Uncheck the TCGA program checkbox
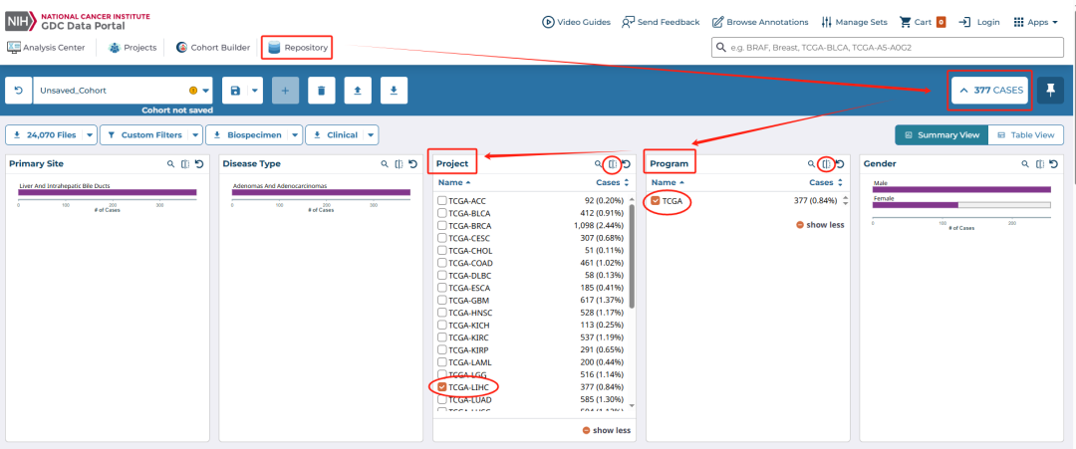 click(x=656, y=201)
